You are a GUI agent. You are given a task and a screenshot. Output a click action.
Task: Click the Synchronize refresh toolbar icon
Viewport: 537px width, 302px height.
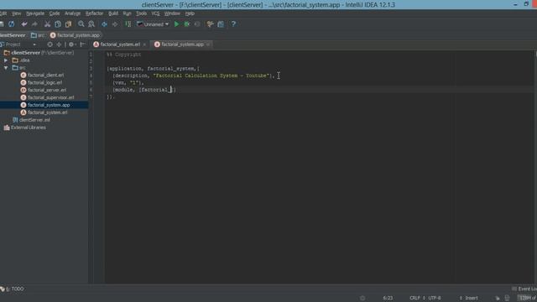click(x=11, y=24)
